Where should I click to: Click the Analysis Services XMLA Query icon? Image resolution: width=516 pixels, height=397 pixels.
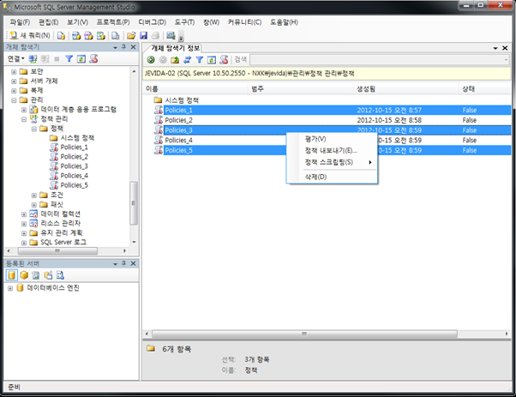[x=101, y=35]
